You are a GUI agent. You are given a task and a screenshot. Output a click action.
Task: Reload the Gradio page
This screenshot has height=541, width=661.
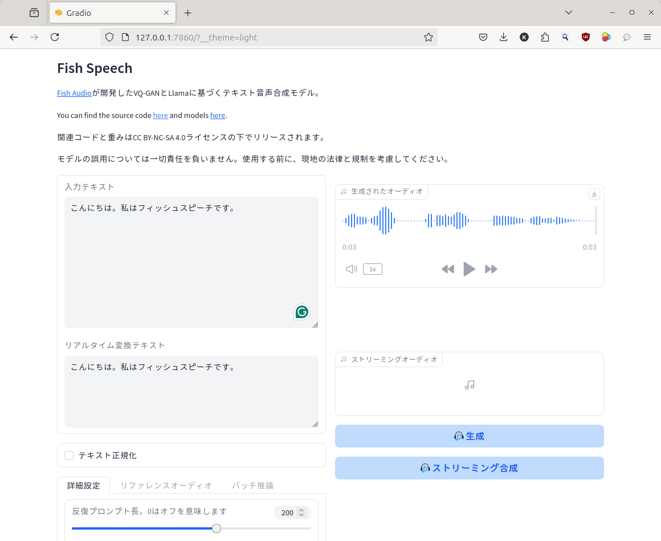pyautogui.click(x=55, y=37)
